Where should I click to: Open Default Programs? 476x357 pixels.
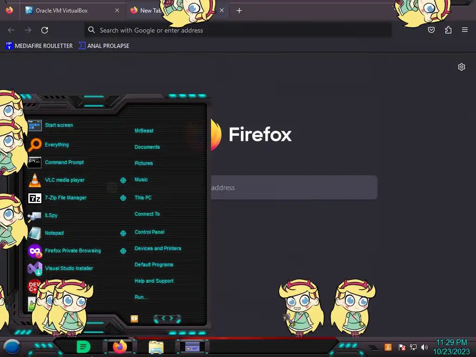[154, 264]
